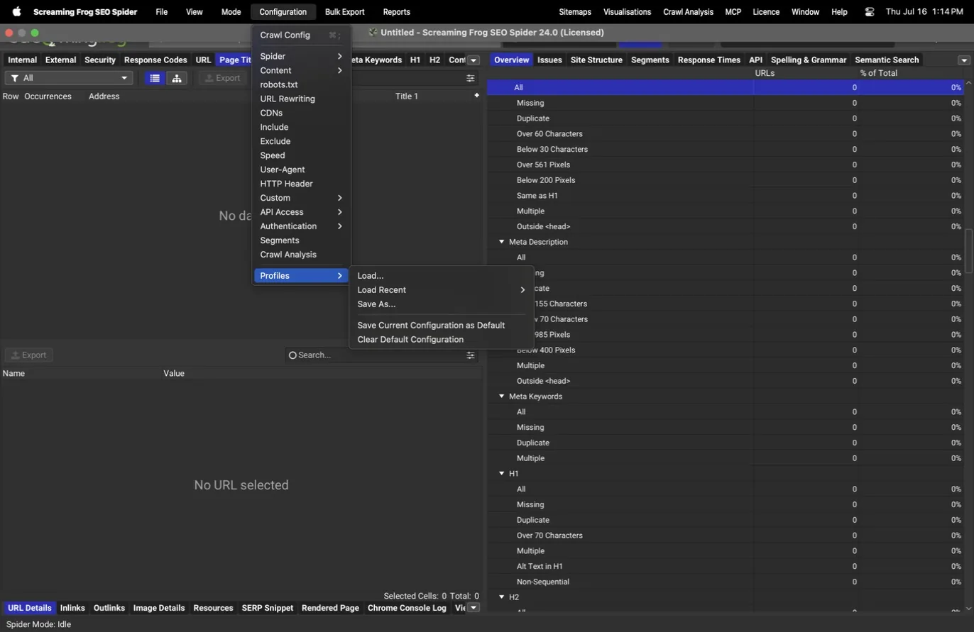Open top tabs overflow dropdown
Viewport: 974px width, 632px height.
(x=474, y=60)
